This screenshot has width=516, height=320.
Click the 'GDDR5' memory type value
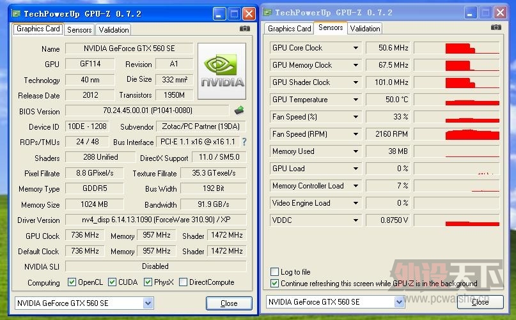(x=95, y=188)
